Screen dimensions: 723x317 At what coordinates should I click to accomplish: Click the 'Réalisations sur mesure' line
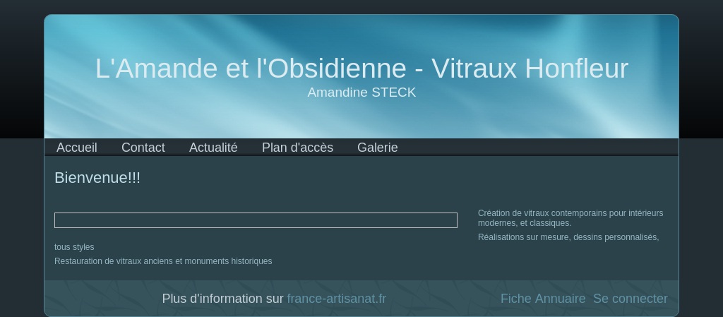tap(568, 237)
